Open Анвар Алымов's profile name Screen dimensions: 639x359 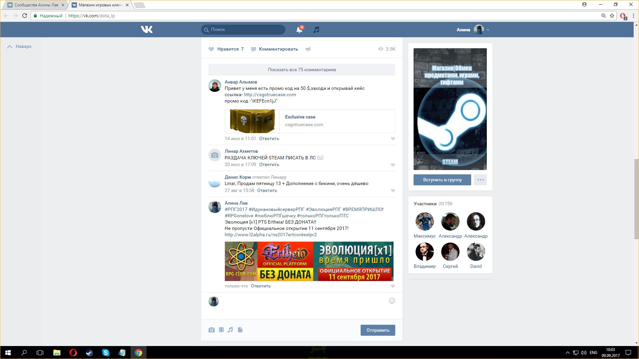pos(241,82)
